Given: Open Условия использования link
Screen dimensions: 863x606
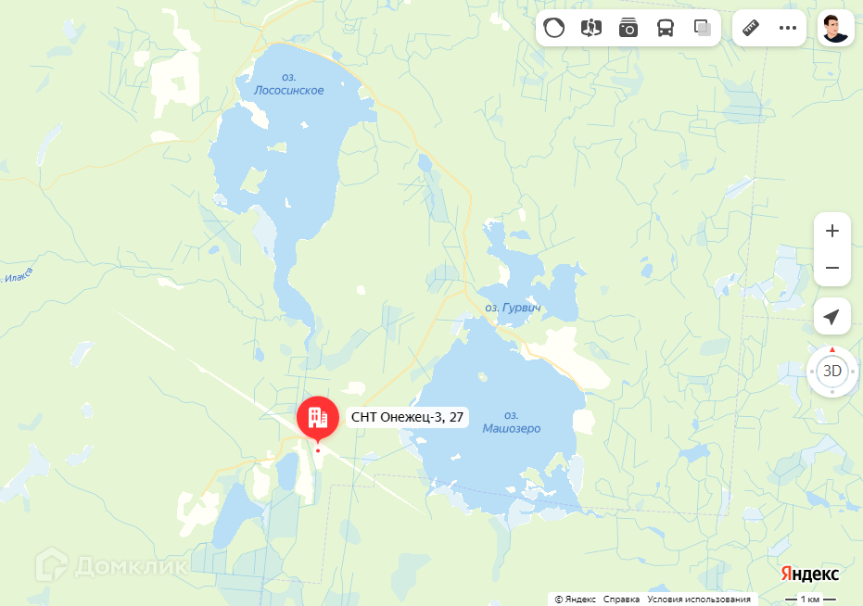Looking at the screenshot, I should coord(698,599).
